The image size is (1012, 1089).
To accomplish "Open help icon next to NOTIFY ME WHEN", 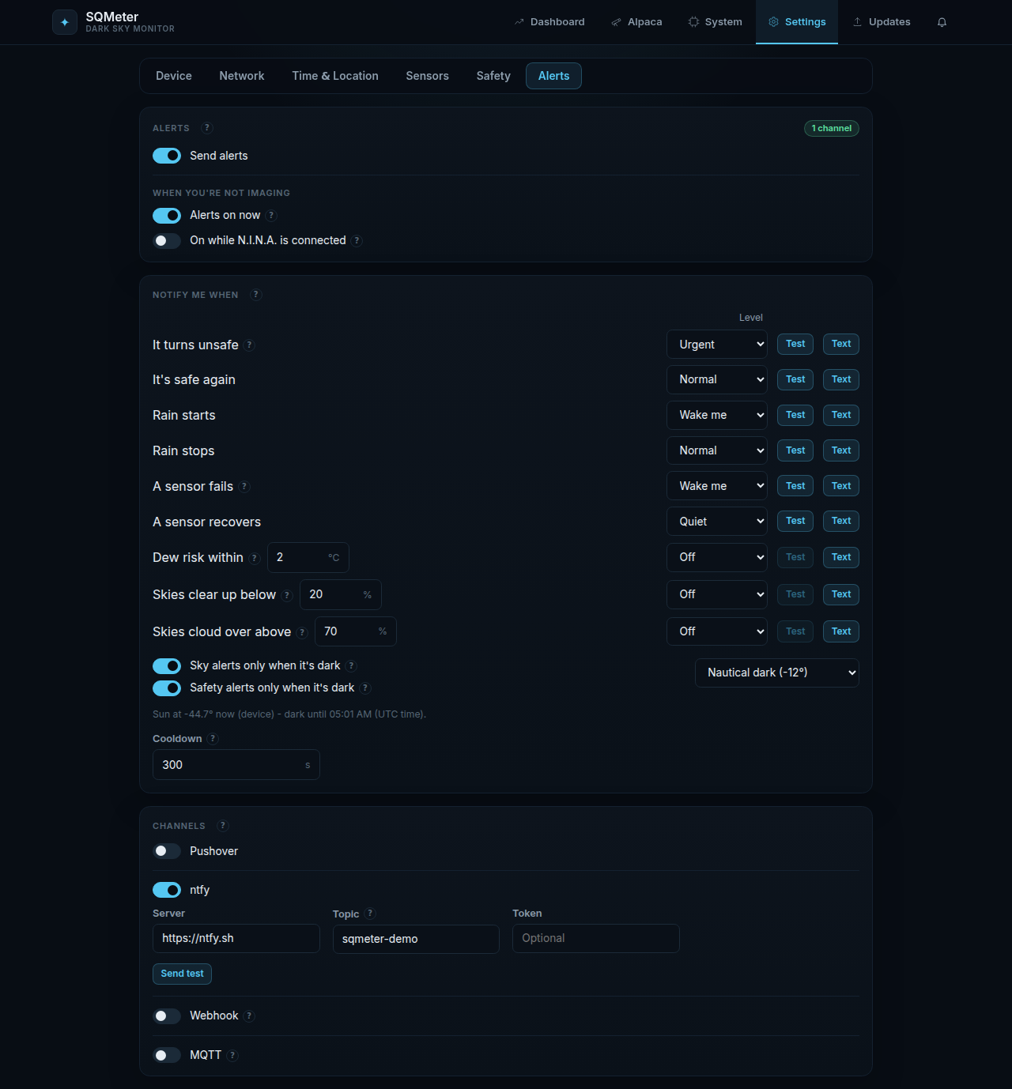I will [x=256, y=295].
